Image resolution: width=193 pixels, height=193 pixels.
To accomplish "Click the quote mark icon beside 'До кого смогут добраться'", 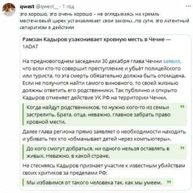I will [x=182, y=148].
